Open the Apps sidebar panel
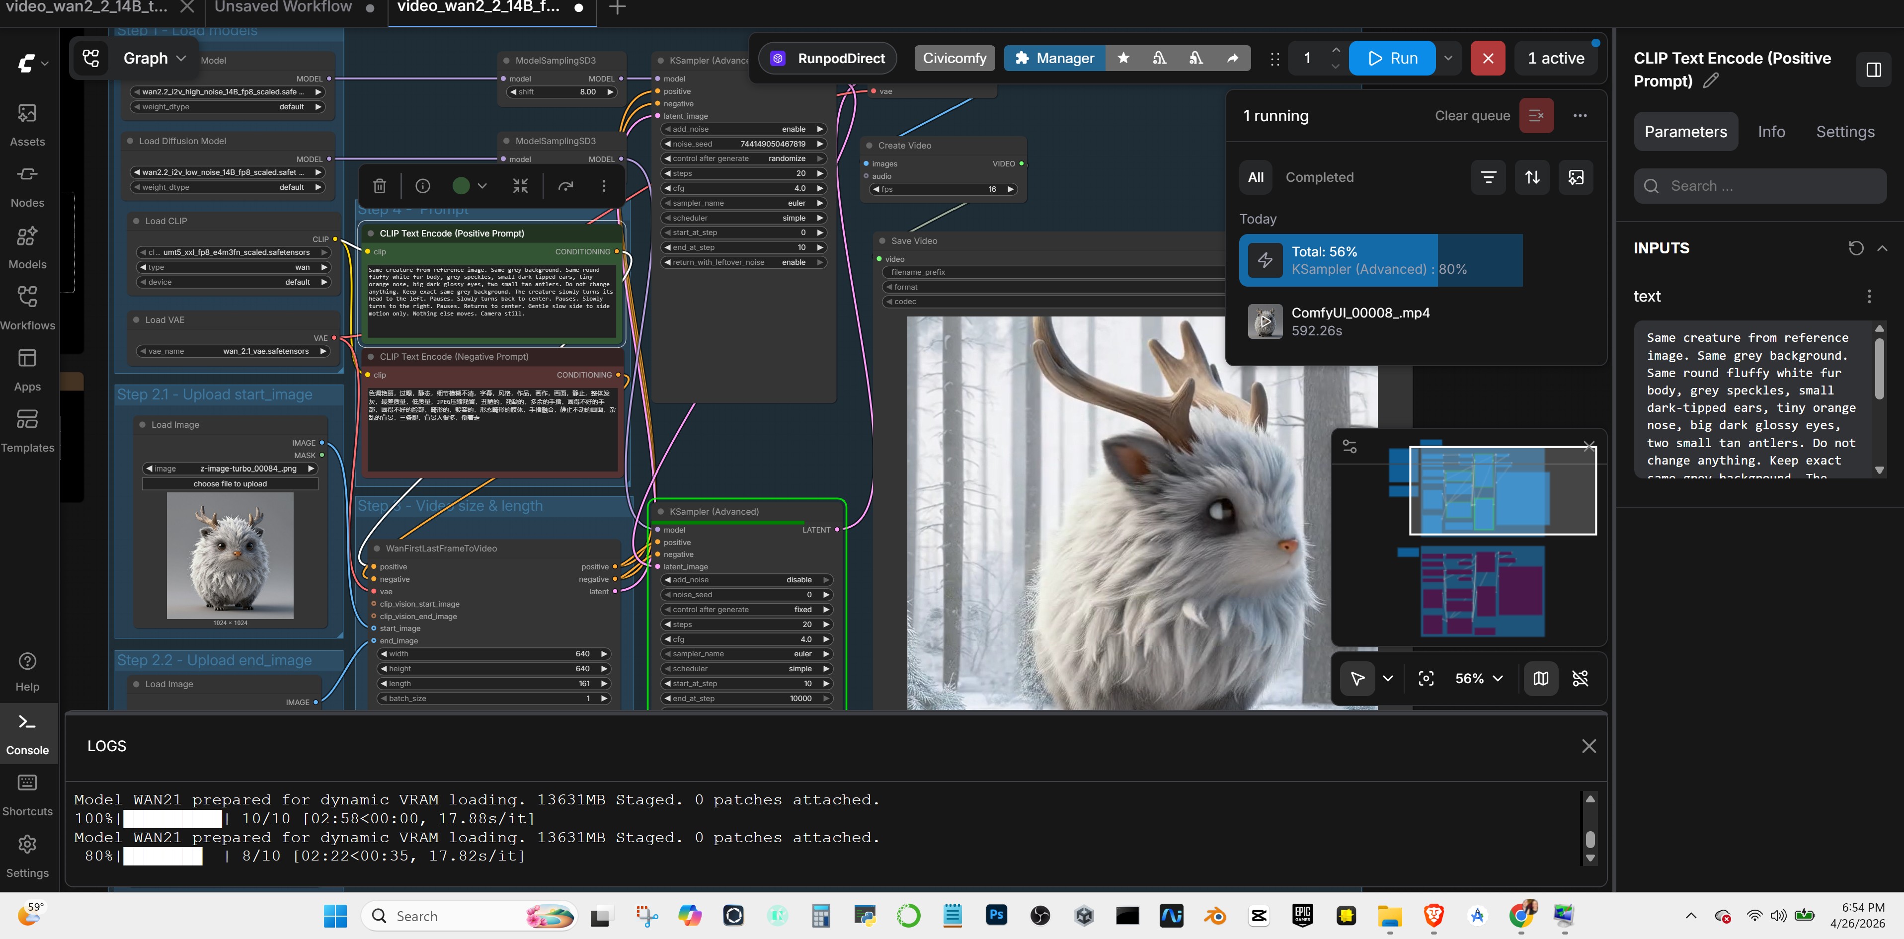The width and height of the screenshot is (1904, 939). point(27,370)
